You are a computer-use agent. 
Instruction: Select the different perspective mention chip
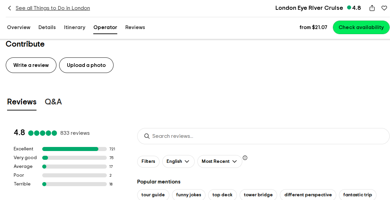tap(308, 195)
